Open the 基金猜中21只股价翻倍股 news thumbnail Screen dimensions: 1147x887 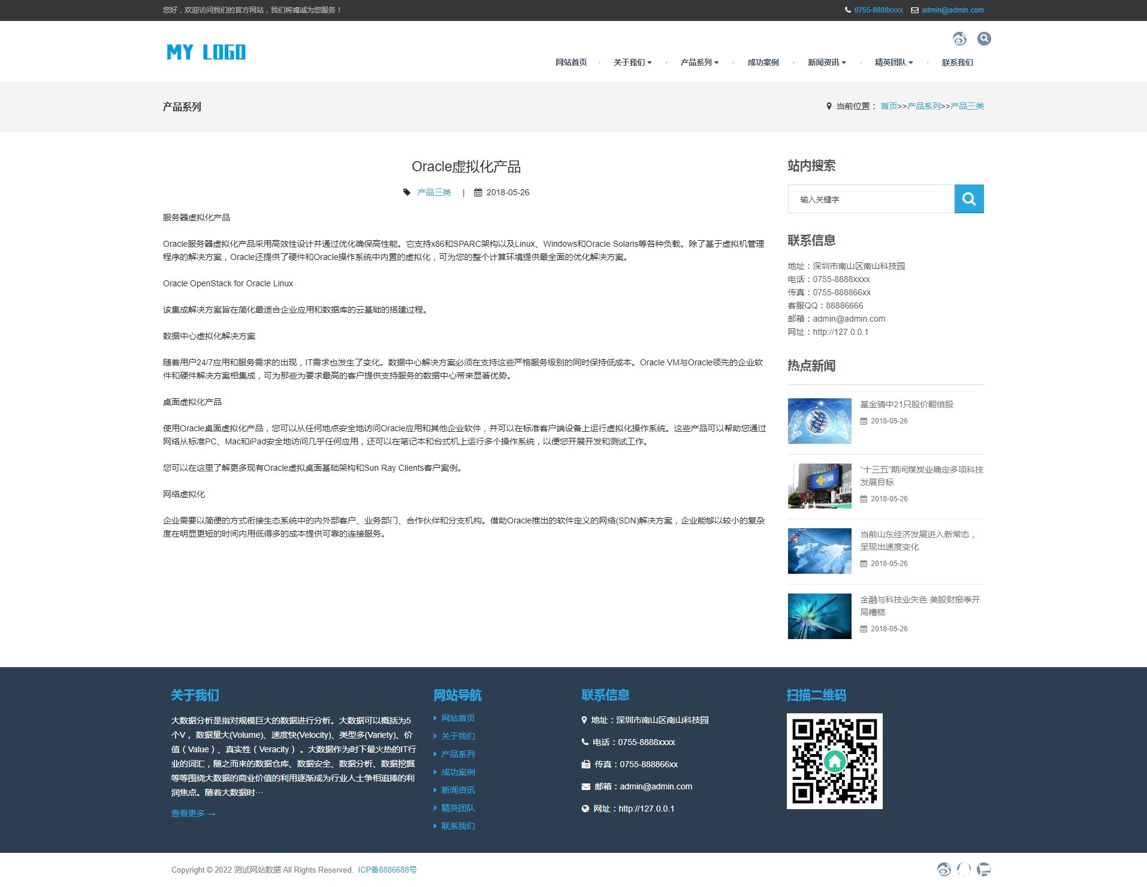point(819,421)
